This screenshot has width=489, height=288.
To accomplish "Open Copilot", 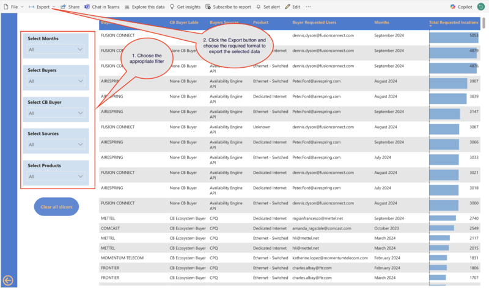I will click(461, 7).
